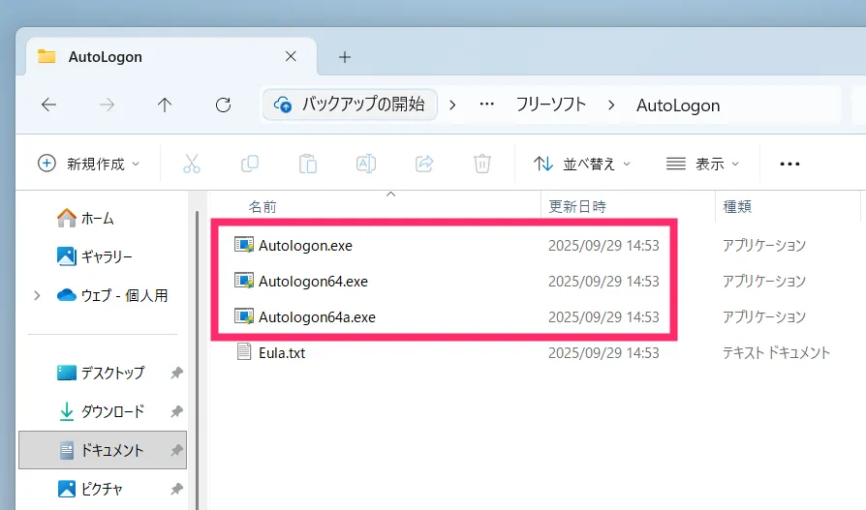Click Eula.txt date 2025/09/29 14:53
Image resolution: width=866 pixels, height=510 pixels.
[x=603, y=352]
